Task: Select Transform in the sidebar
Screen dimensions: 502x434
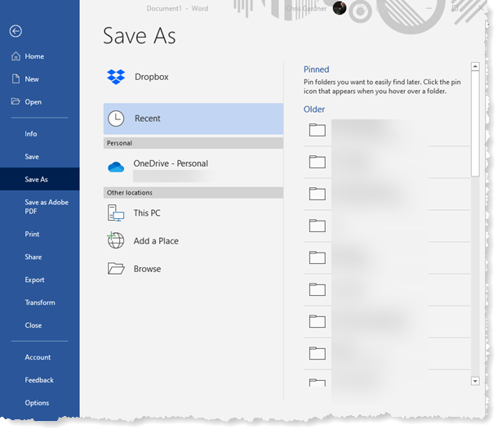Action: (40, 302)
